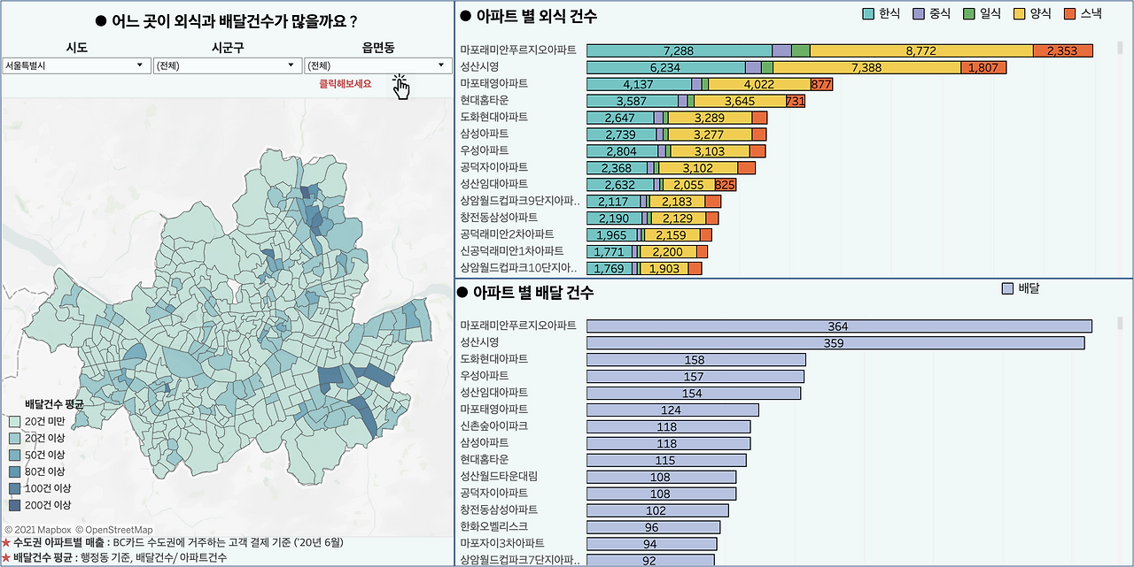The image size is (1134, 567).
Task: Select 도화현대아파트 delivery bar 158
Action: pos(696,359)
